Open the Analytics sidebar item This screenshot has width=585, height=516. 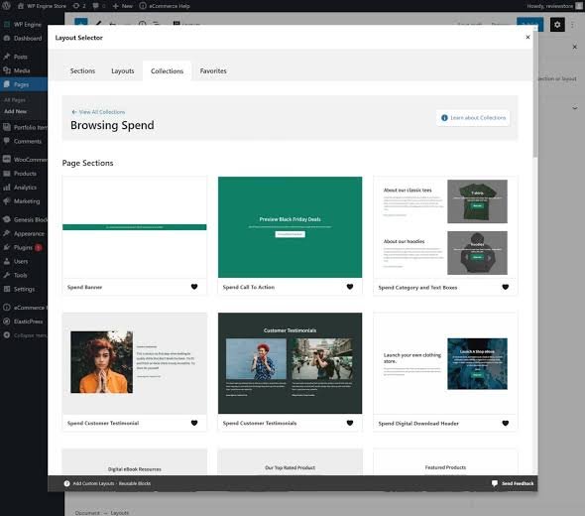click(24, 188)
